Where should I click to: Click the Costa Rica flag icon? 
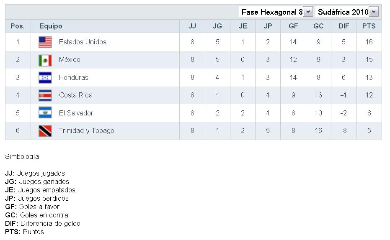[x=45, y=95]
